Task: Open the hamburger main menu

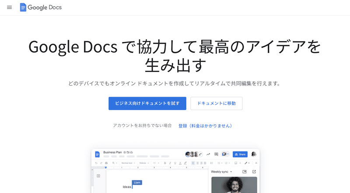Action: point(9,7)
